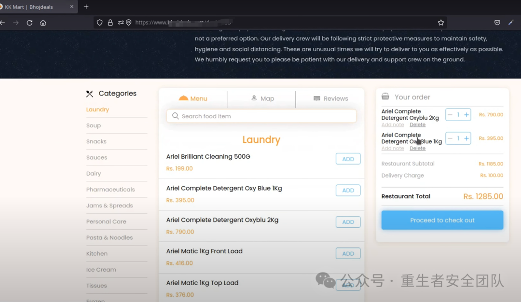Open the shield tracking protection icon
This screenshot has height=302, width=521.
pos(100,23)
